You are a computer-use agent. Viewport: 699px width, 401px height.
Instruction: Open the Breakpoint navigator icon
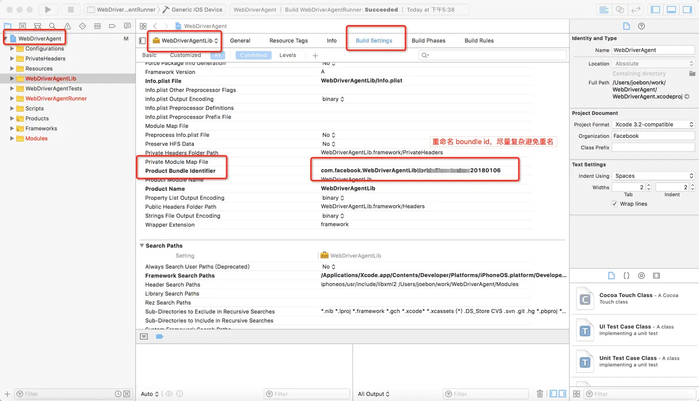point(112,26)
